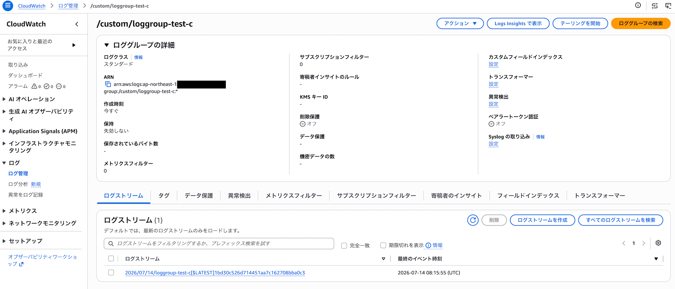675x289 pixels.
Task: Click ログ管理 breadcrumb link
Action: coord(68,6)
